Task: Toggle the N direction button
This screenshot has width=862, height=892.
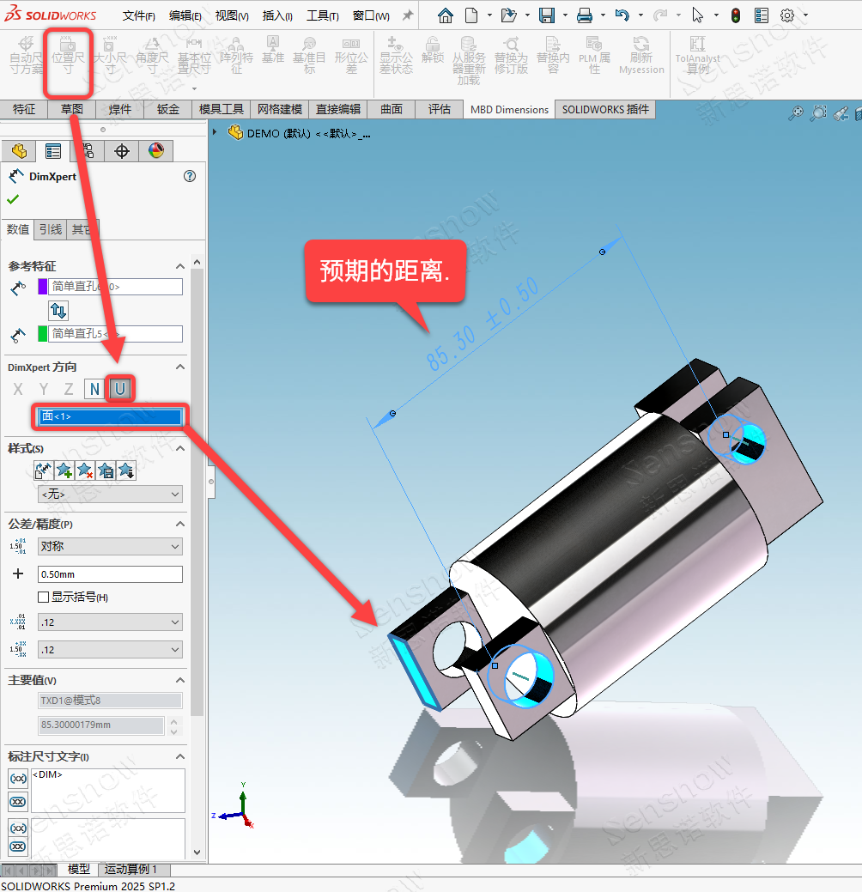Action: (94, 390)
